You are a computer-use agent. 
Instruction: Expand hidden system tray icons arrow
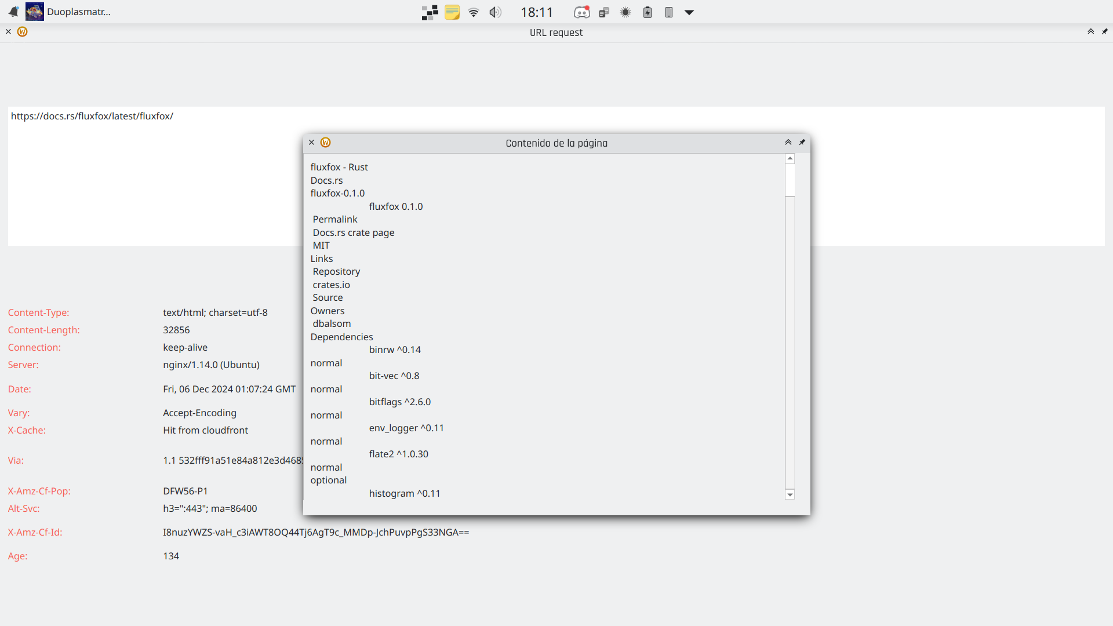tap(689, 12)
